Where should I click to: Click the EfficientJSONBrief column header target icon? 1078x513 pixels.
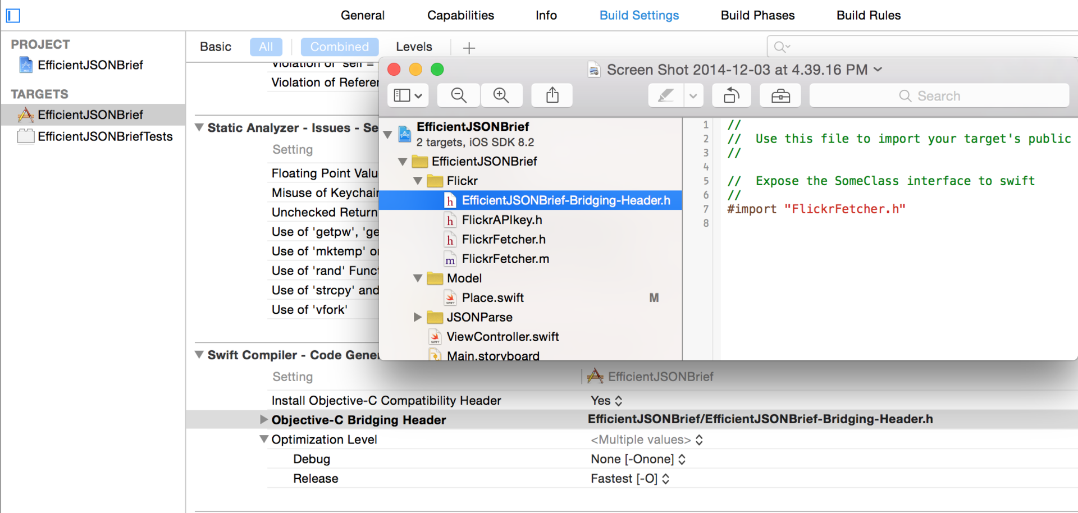pos(595,376)
